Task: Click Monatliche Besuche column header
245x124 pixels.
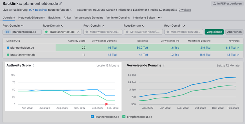Action: pos(199,41)
